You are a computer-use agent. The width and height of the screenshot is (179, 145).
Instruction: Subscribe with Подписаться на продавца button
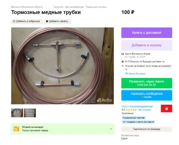click(x=147, y=129)
